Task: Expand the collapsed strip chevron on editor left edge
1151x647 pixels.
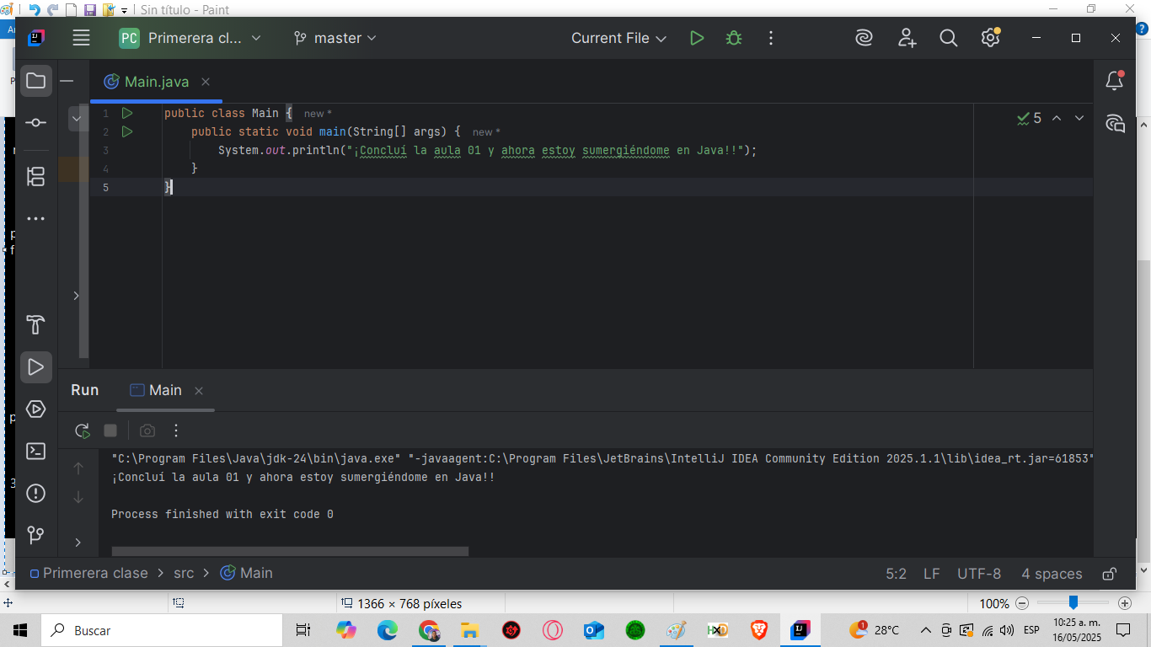Action: click(x=76, y=295)
